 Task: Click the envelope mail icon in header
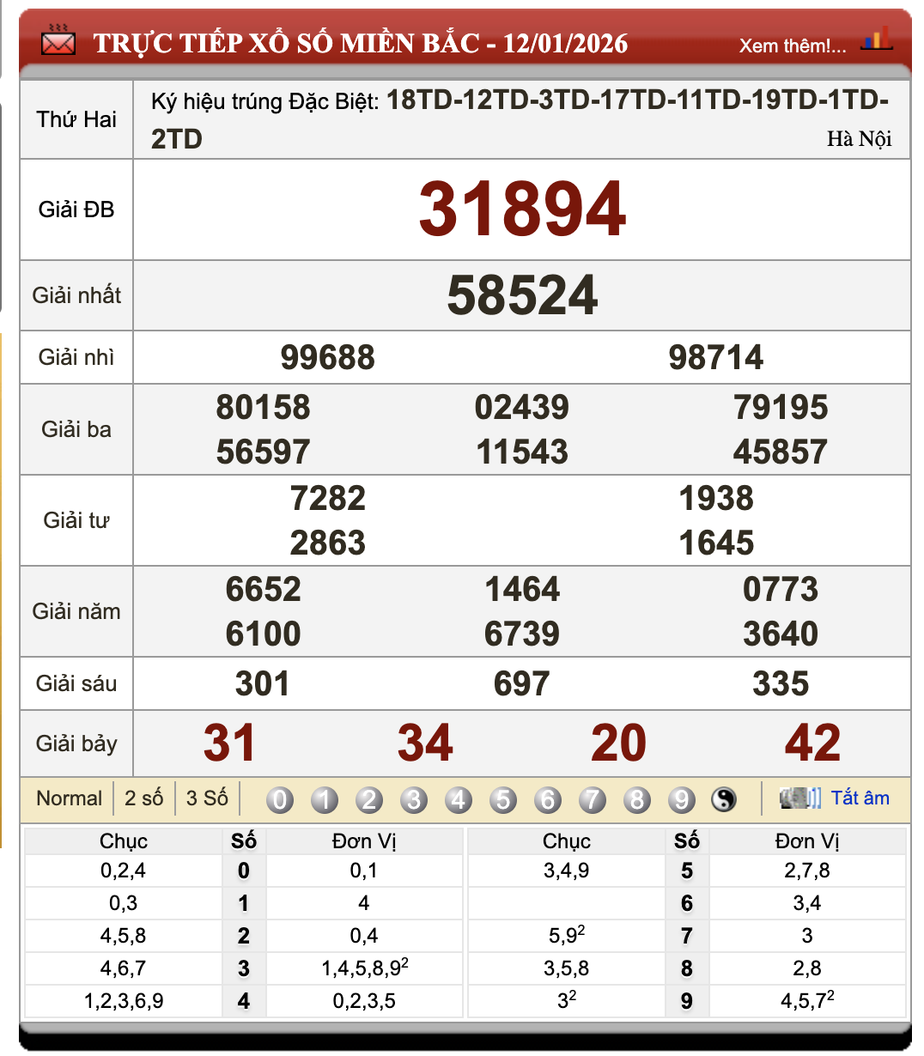click(58, 40)
